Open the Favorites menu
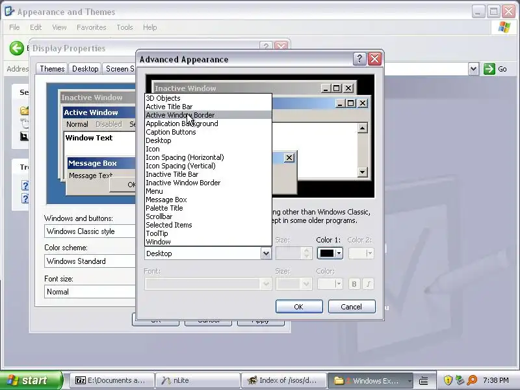 91,27
